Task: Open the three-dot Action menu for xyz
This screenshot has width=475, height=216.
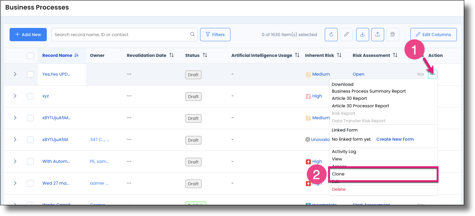Action: 433,96
